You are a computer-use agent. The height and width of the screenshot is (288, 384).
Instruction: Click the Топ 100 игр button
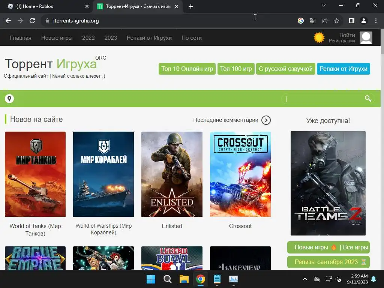[236, 69]
